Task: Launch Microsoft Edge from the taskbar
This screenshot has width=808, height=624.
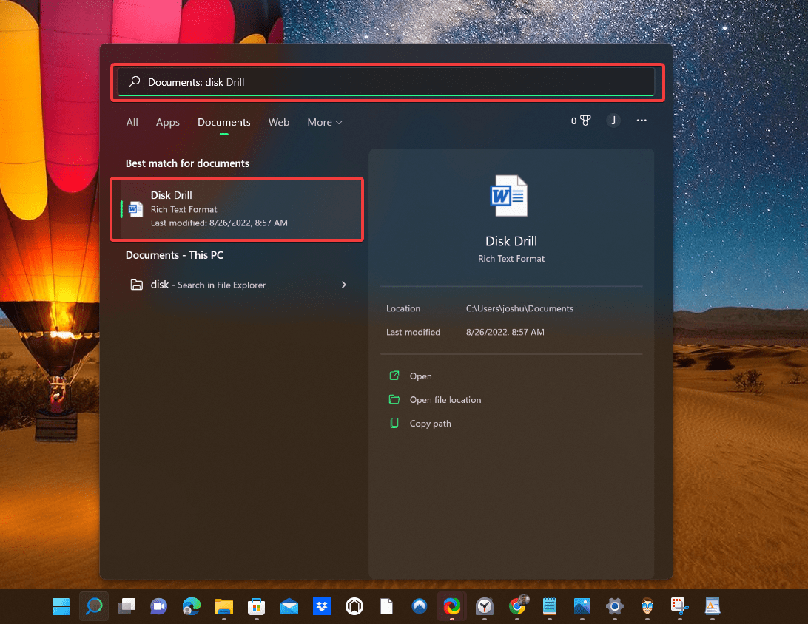Action: [191, 606]
